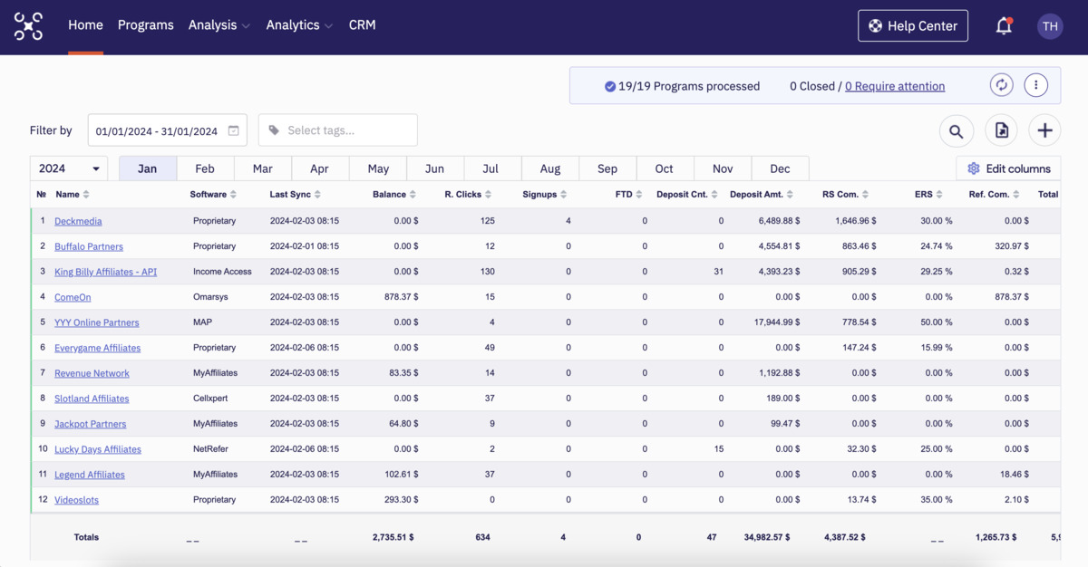Open the TH user avatar menu
The height and width of the screenshot is (567, 1088).
click(1050, 26)
